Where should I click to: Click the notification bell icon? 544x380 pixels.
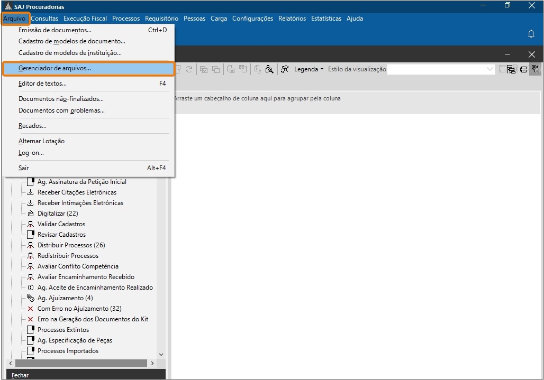pos(531,34)
